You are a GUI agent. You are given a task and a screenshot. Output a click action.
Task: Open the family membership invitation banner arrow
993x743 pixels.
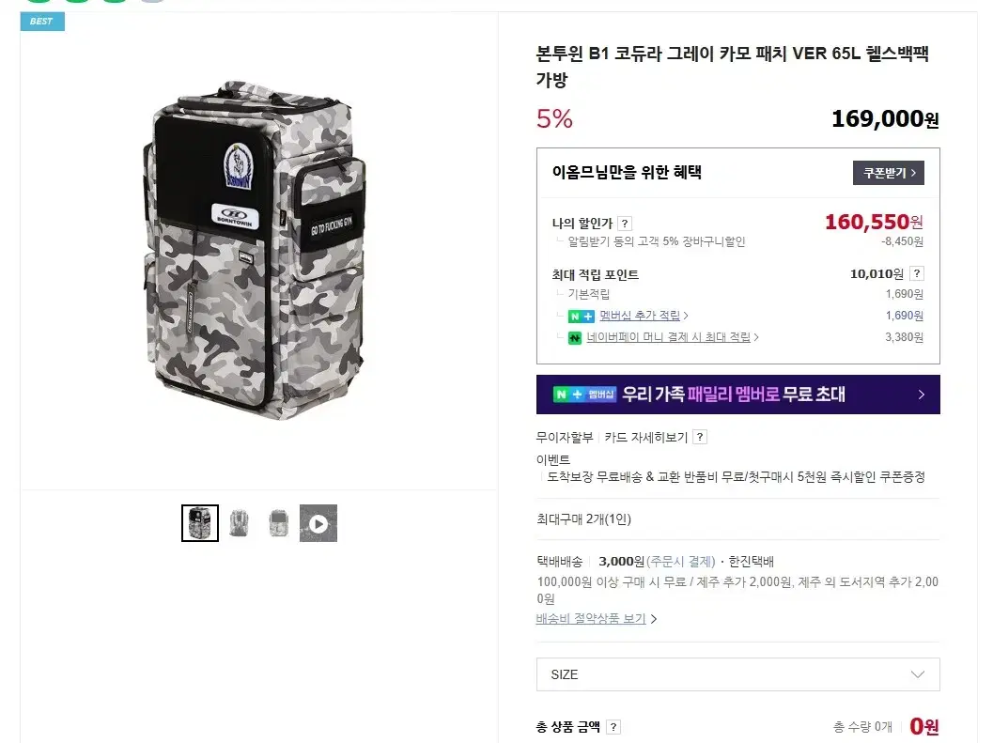pyautogui.click(x=922, y=394)
